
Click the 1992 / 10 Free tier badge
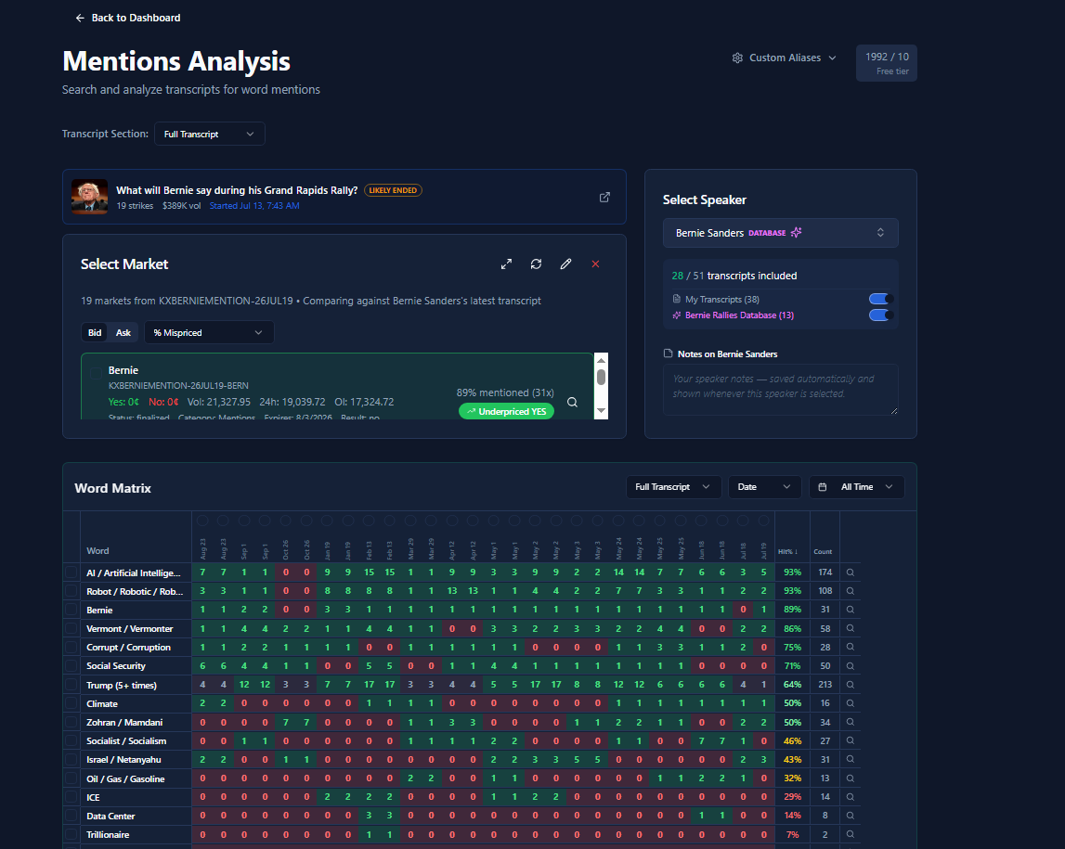click(x=887, y=63)
